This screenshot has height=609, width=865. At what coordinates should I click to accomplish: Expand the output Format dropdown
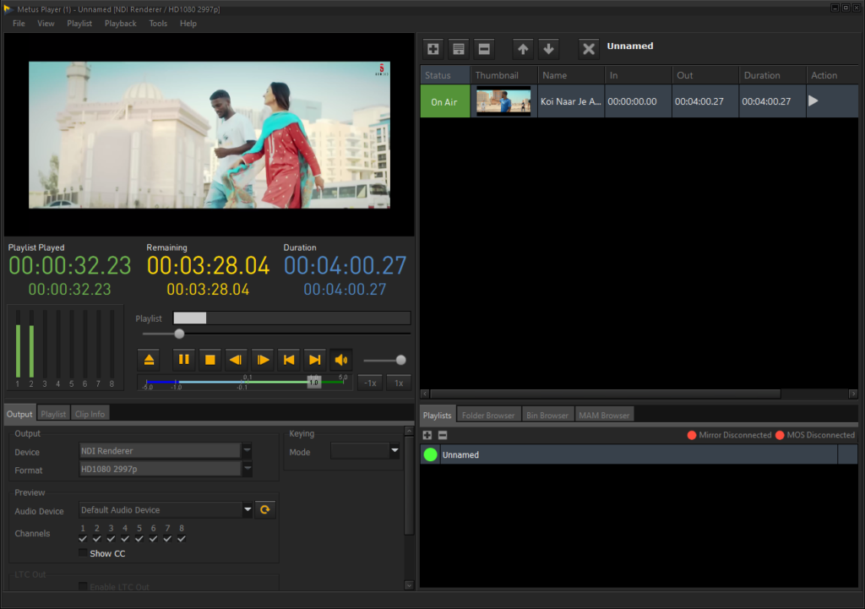(247, 469)
